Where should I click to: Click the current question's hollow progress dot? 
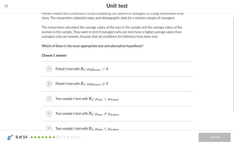57,137
